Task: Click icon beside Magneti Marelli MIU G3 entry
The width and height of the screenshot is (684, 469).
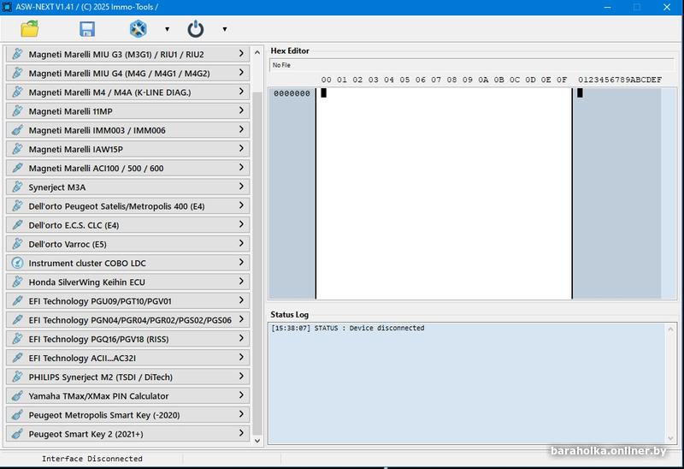Action: [x=17, y=54]
